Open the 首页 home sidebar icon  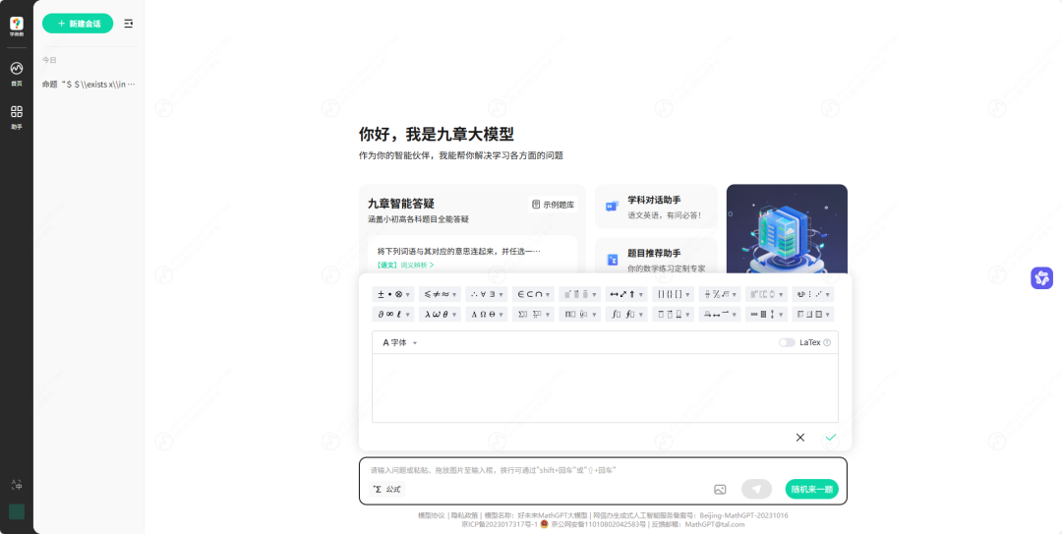click(17, 73)
